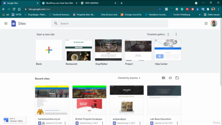The height and width of the screenshot is (125, 222).
Task: Click the address bar URL
Action: click(x=39, y=9)
